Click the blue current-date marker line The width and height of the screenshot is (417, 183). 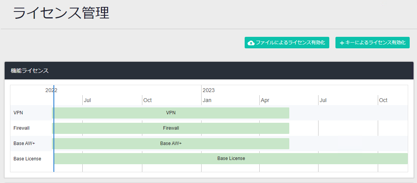(x=54, y=129)
